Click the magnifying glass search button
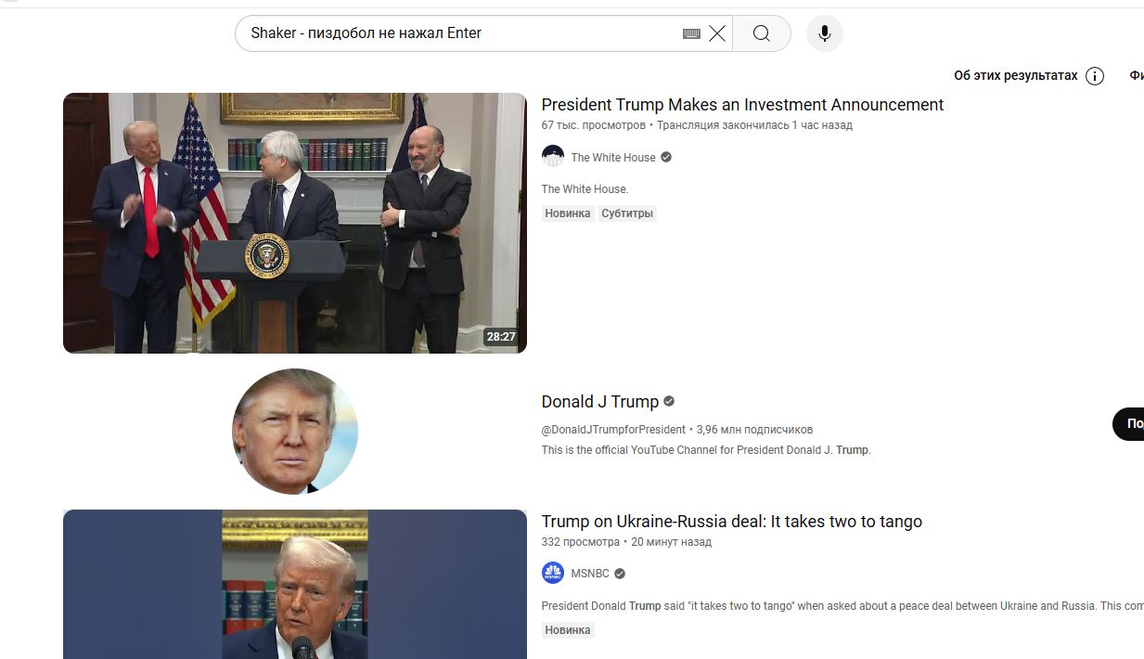Viewport: 1144px width, 659px height. (762, 33)
